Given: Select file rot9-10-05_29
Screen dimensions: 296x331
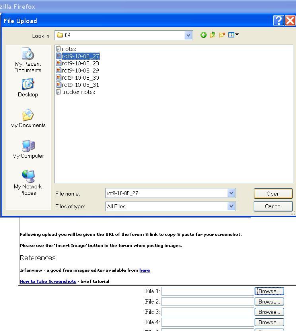Looking at the screenshot, I should pyautogui.click(x=80, y=71).
